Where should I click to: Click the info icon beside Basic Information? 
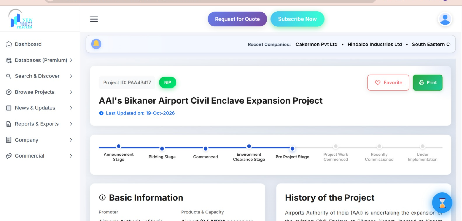pos(102,197)
